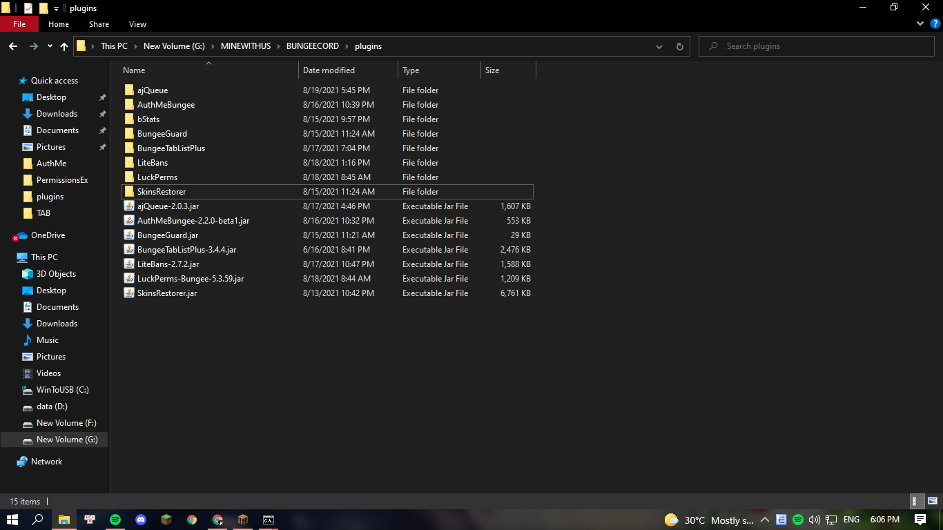Switch to the View ribbon tab
This screenshot has height=530, width=943.
[137, 24]
